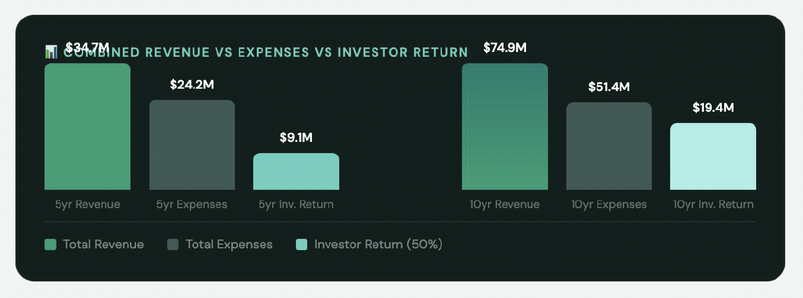Toggle the Total Expenses legend label

pyautogui.click(x=229, y=244)
